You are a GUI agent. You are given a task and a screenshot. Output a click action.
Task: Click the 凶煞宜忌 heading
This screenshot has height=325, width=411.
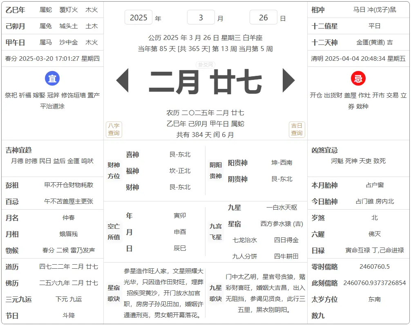point(325,150)
